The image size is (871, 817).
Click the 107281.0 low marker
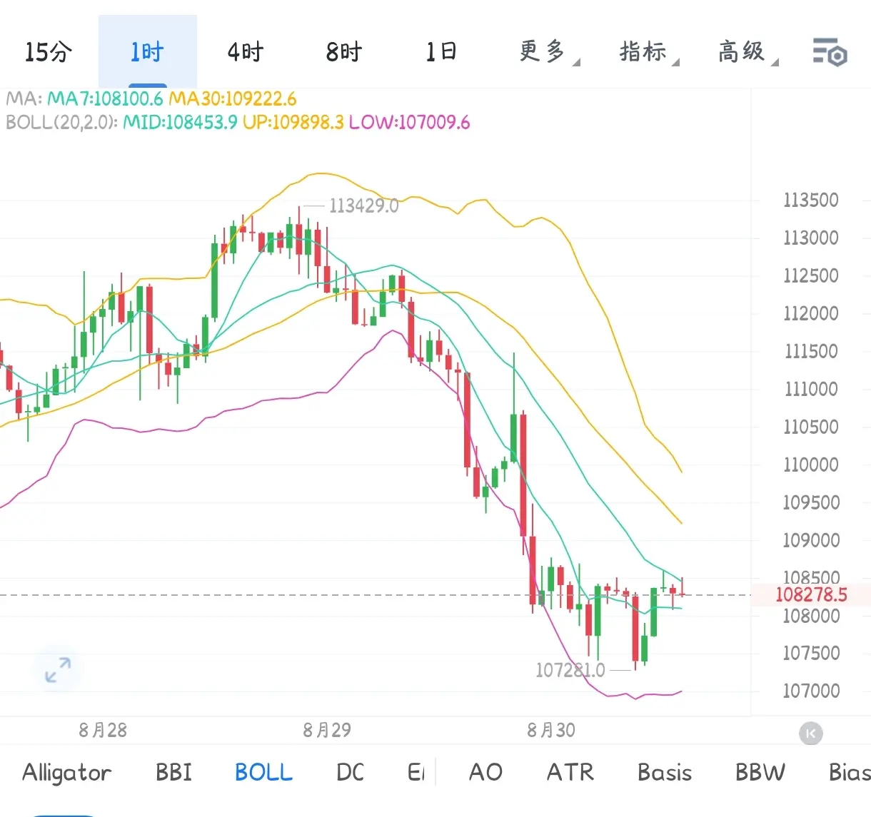coord(570,670)
